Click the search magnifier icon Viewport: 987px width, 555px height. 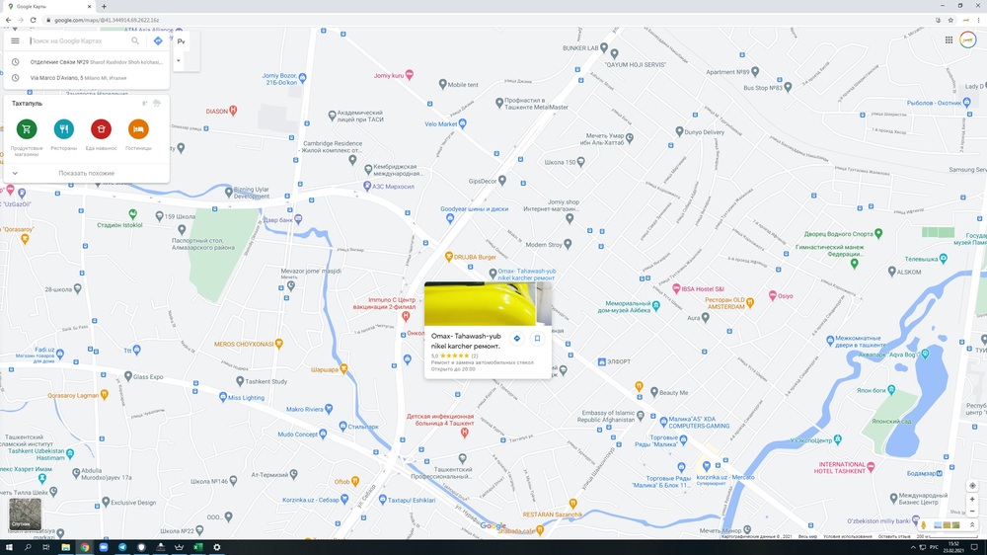[x=135, y=41]
